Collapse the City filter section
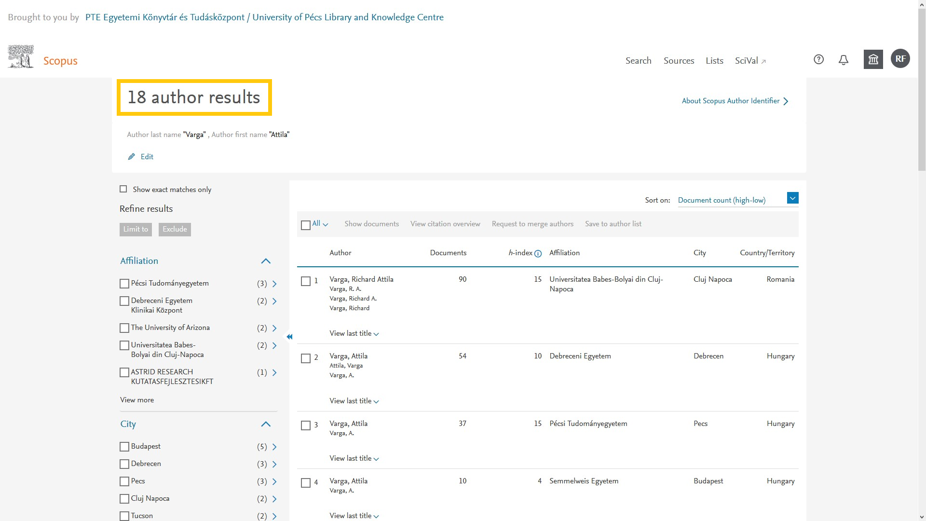Screen dimensions: 926x521 click(x=266, y=424)
